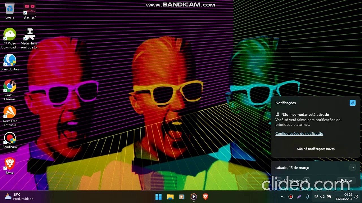Select the MediaHuman YouTube shortcut on desktop
Screen dimensions: 362x203
(x=30, y=38)
